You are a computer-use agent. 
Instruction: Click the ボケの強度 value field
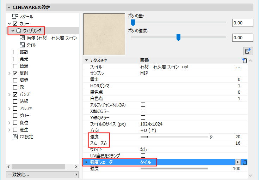243,38
